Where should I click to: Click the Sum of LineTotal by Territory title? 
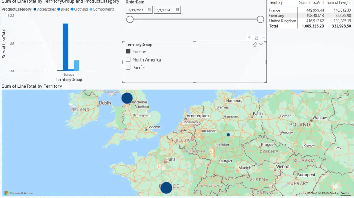tap(32, 86)
